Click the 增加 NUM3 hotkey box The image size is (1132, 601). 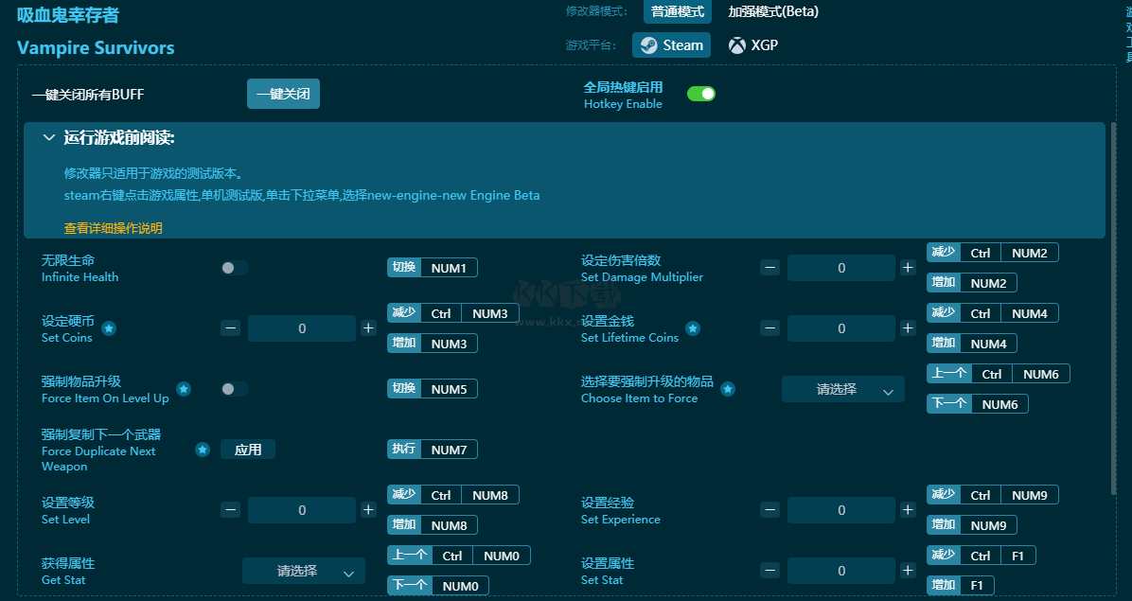[x=433, y=344]
